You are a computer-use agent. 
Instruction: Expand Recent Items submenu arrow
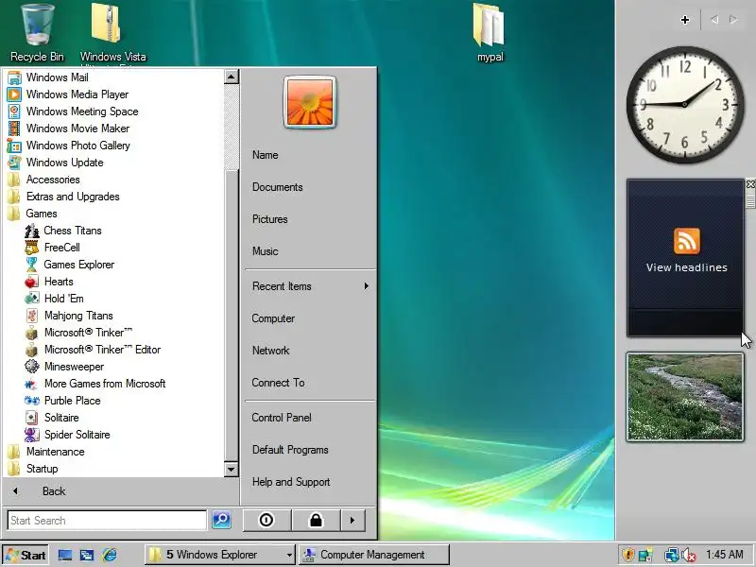pos(367,286)
